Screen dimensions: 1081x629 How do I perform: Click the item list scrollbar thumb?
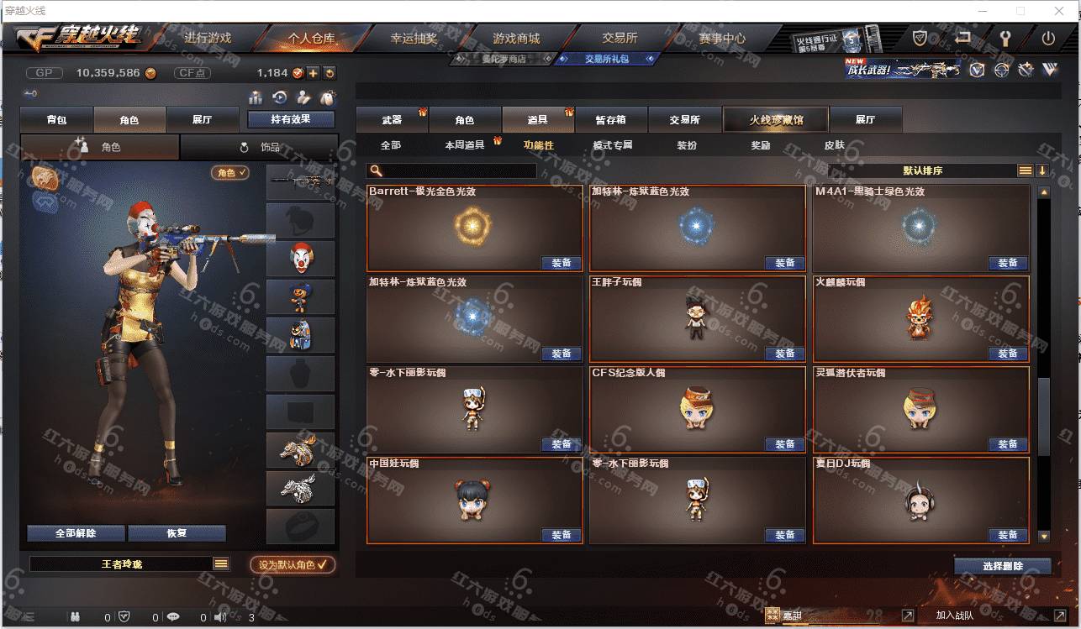1044,416
